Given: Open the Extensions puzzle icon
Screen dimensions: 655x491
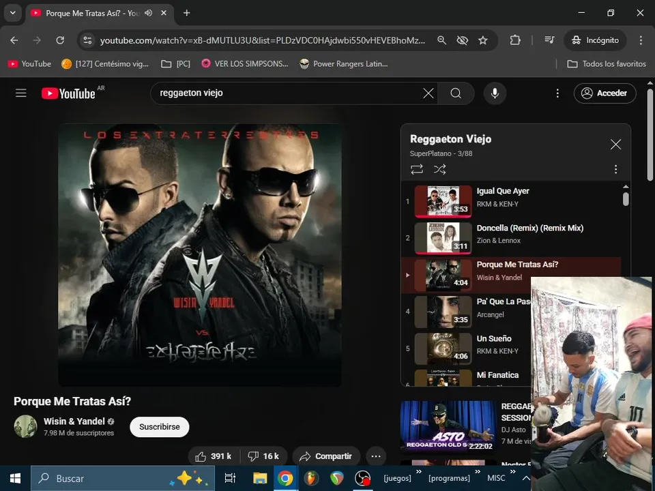Looking at the screenshot, I should tap(515, 40).
